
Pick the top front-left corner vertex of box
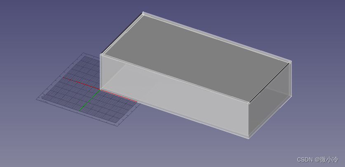101,54
